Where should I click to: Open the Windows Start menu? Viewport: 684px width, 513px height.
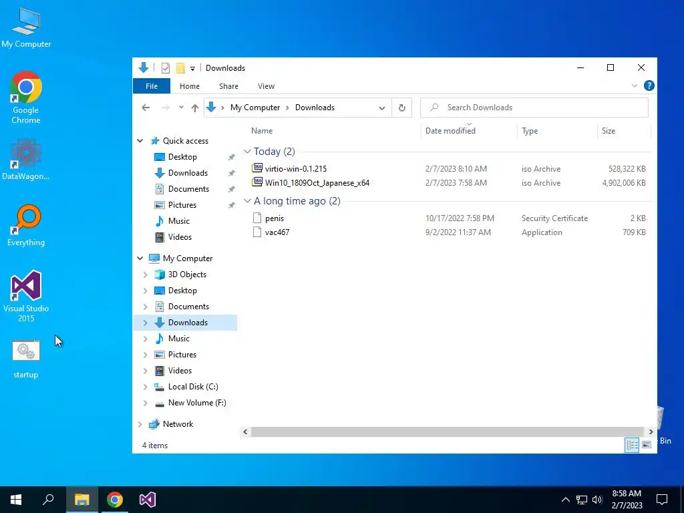(x=16, y=500)
